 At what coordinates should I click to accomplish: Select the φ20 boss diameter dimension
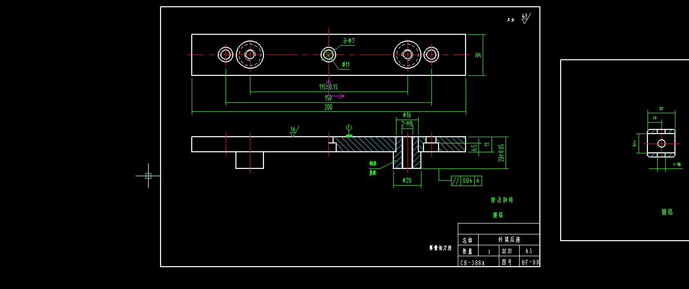tap(407, 180)
